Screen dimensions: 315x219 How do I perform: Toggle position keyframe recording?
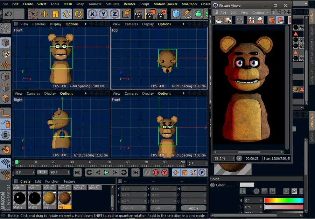(176, 172)
